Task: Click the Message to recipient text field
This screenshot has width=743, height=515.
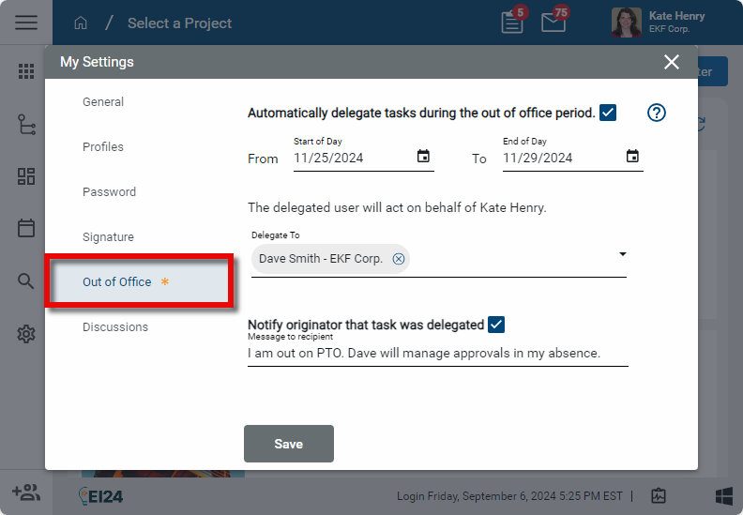Action: (x=437, y=354)
